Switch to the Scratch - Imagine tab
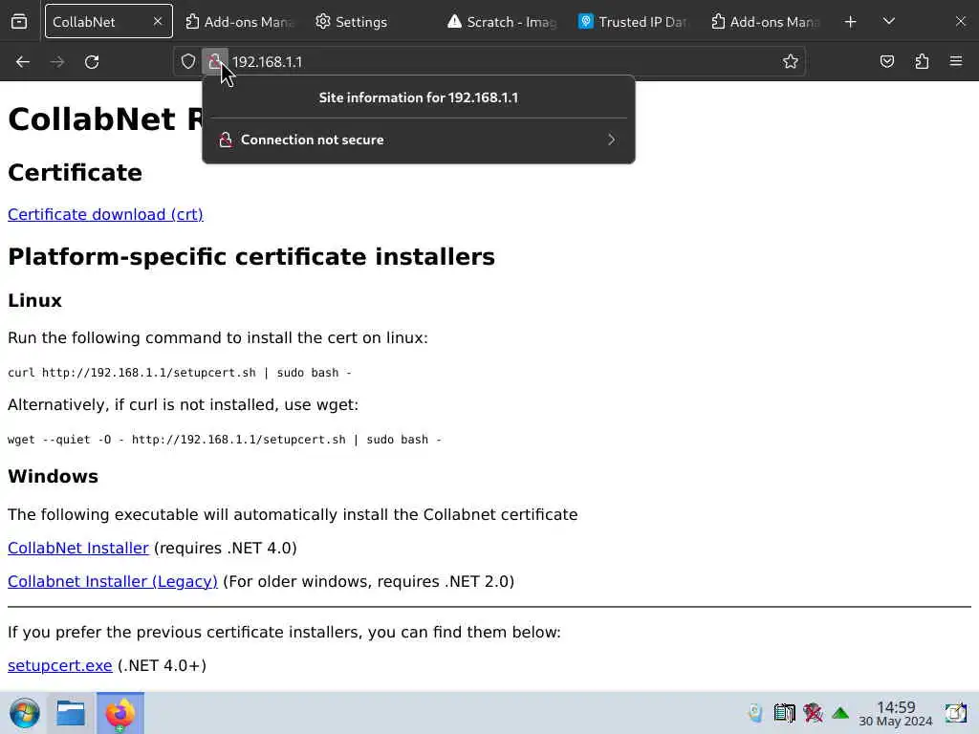This screenshot has width=979, height=734. 503,22
